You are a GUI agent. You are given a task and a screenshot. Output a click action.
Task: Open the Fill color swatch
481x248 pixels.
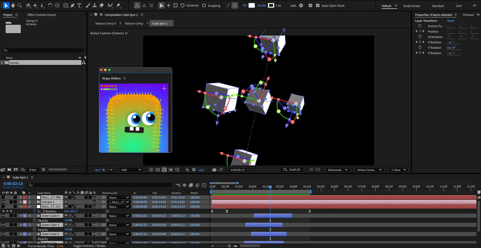click(252, 5)
